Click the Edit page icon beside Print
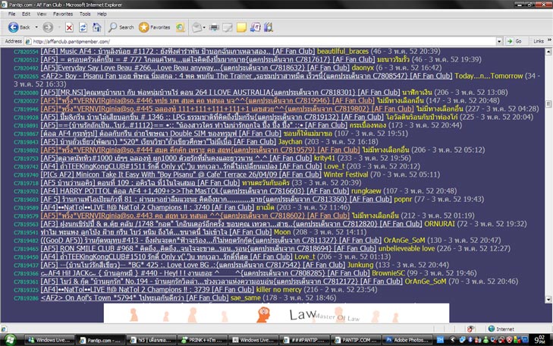Screen dimensions: 553x346 228,27
